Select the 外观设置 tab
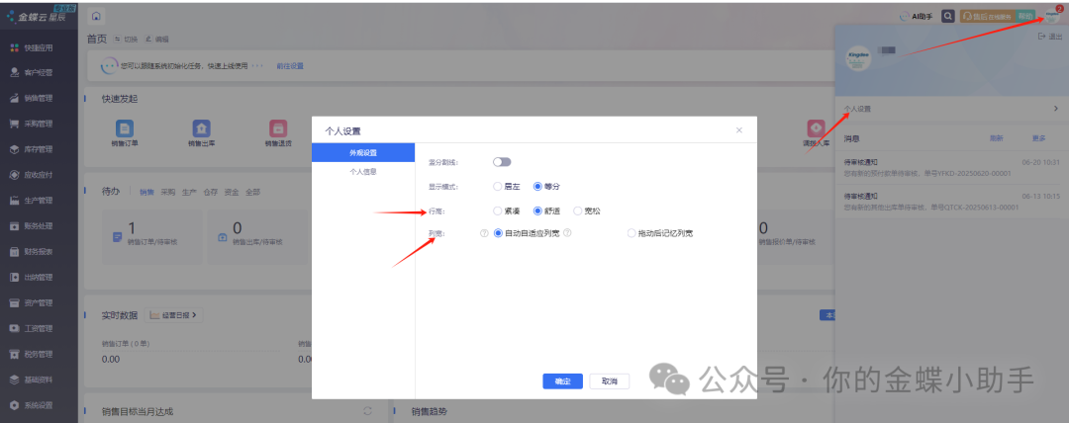The height and width of the screenshot is (423, 1069). coord(362,152)
